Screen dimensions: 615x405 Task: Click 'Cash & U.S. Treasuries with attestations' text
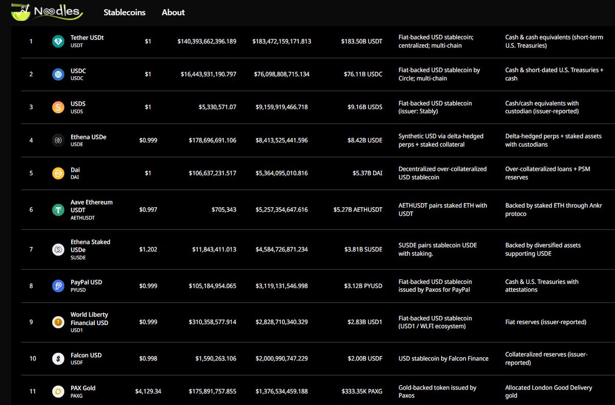tap(542, 286)
